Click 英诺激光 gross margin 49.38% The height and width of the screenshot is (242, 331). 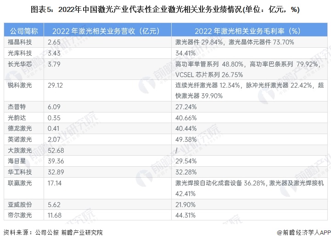click(x=186, y=139)
